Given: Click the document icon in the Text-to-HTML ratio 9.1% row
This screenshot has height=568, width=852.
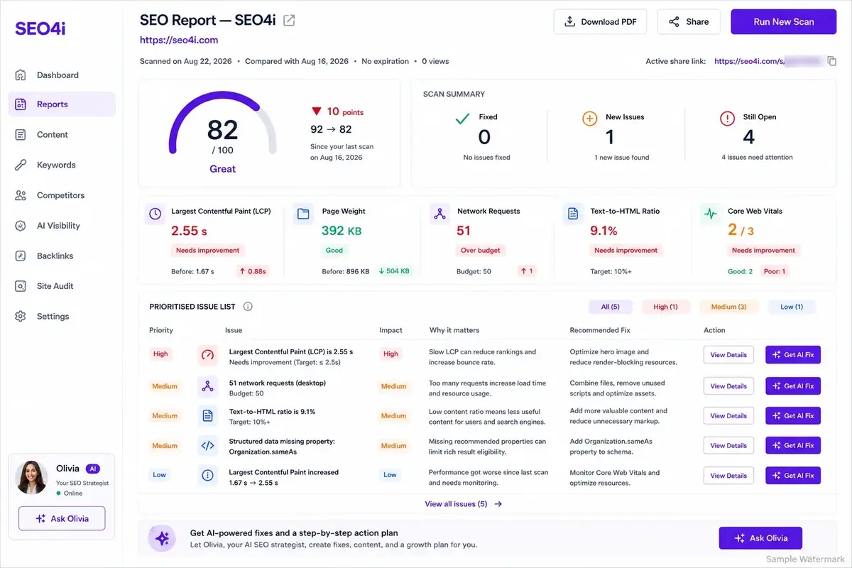Looking at the screenshot, I should [207, 416].
